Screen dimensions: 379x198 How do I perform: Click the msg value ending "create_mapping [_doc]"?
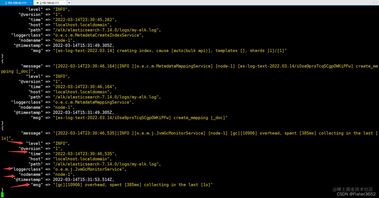pyautogui.click(x=140, y=118)
